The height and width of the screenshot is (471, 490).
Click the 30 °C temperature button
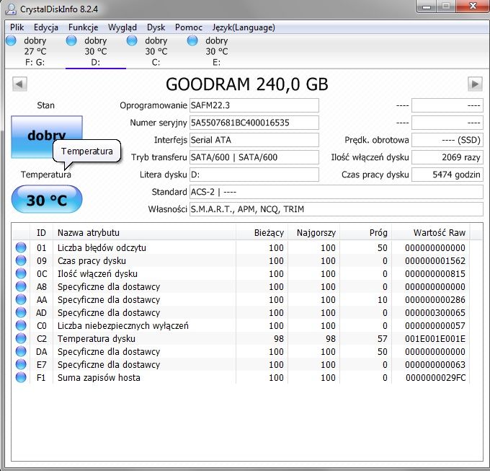point(47,200)
